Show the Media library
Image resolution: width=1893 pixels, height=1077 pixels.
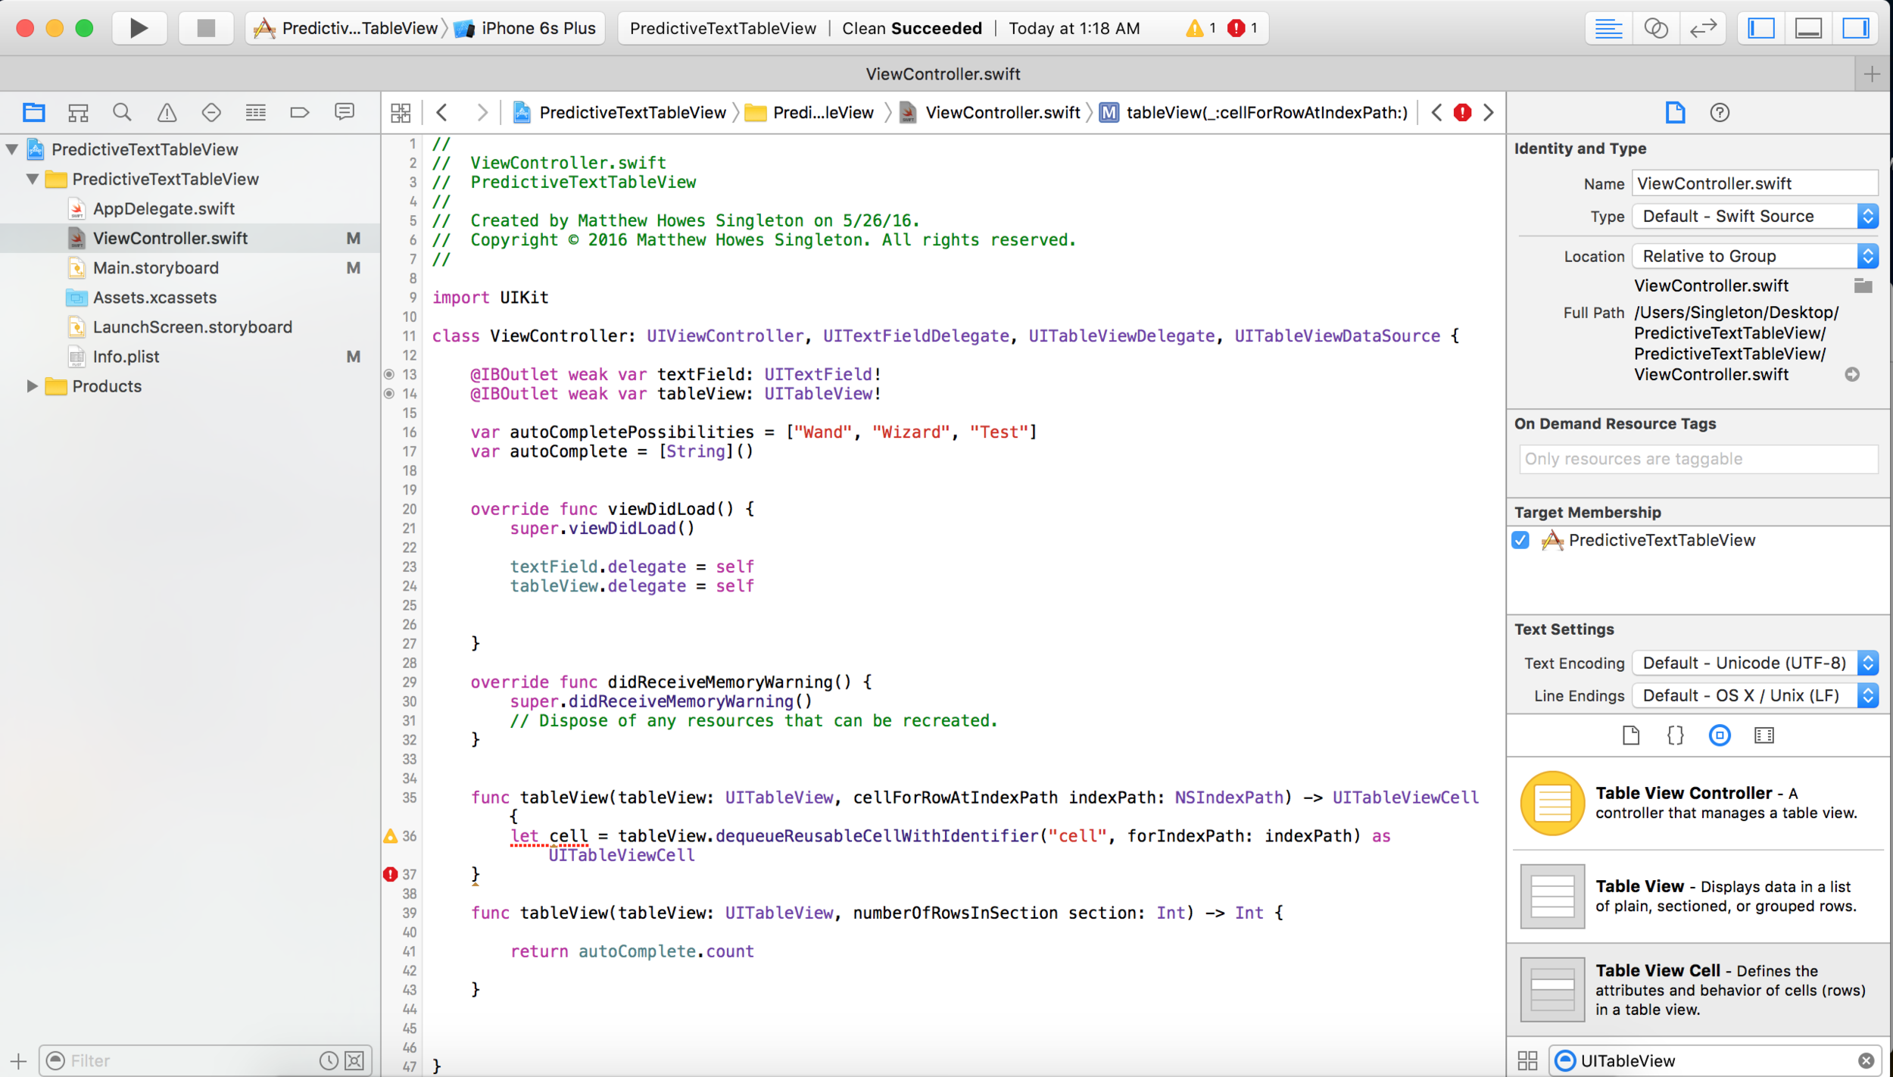tap(1764, 735)
